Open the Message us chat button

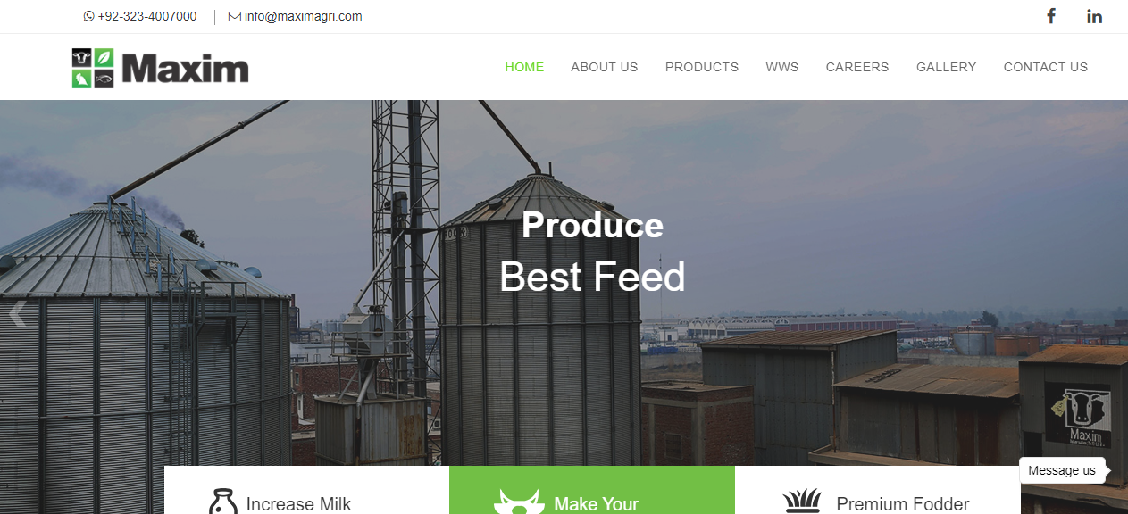1062,470
